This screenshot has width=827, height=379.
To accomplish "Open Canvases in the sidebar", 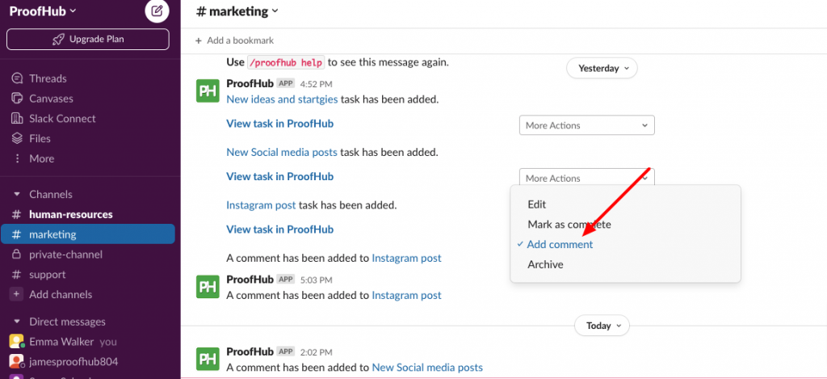I will pos(42,99).
